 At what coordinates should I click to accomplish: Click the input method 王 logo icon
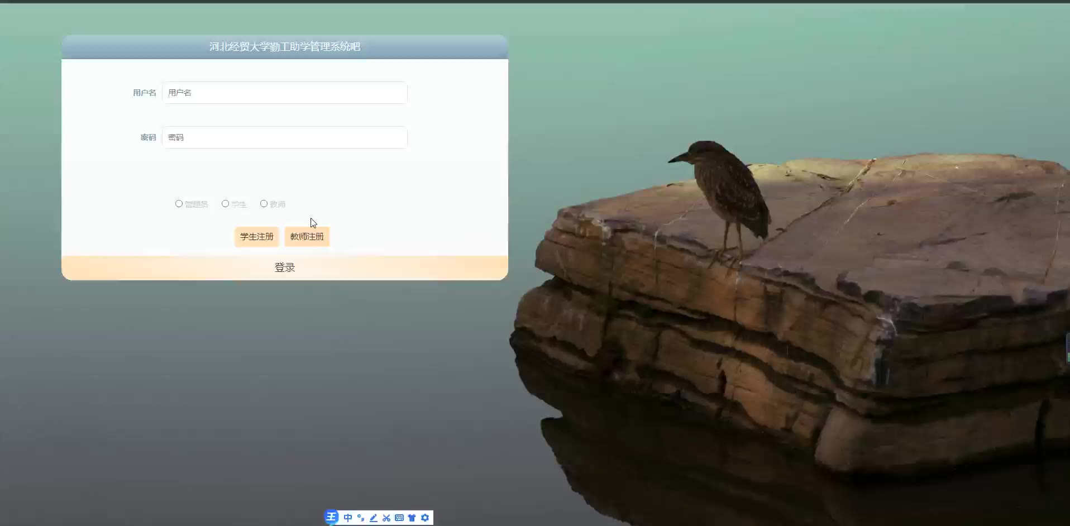coord(331,517)
